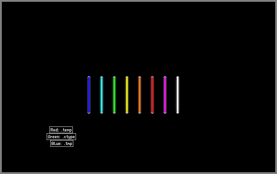The height and width of the screenshot is (174, 277).
Task: Click the bottom endpoint of the blue bar
Action: tap(89, 113)
